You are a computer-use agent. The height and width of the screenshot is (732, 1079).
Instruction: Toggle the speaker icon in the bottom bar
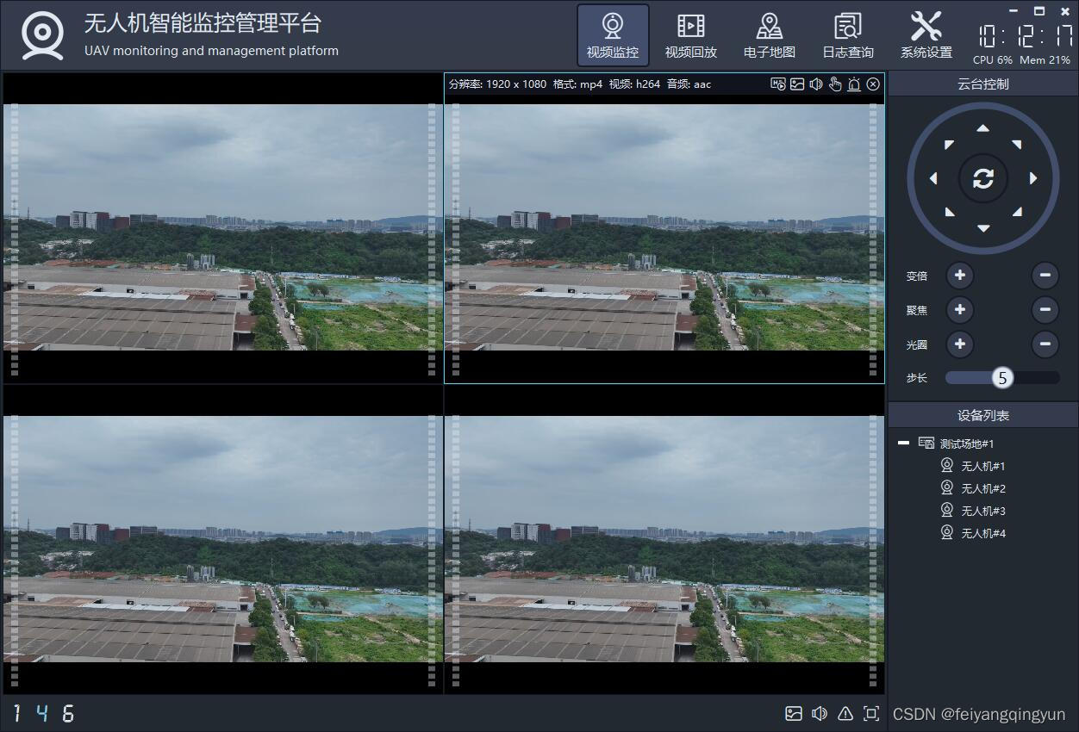coord(820,713)
